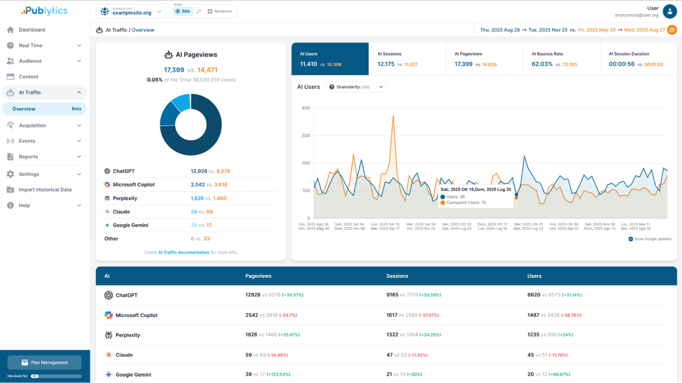The height and width of the screenshot is (383, 682).
Task: Open Content from the sidebar icon
Action: (10, 76)
